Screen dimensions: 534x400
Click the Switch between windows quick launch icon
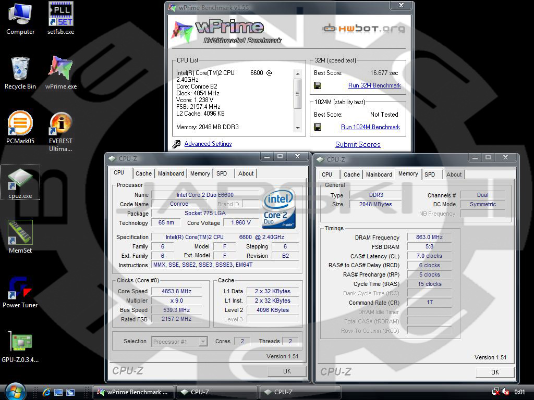tap(70, 392)
